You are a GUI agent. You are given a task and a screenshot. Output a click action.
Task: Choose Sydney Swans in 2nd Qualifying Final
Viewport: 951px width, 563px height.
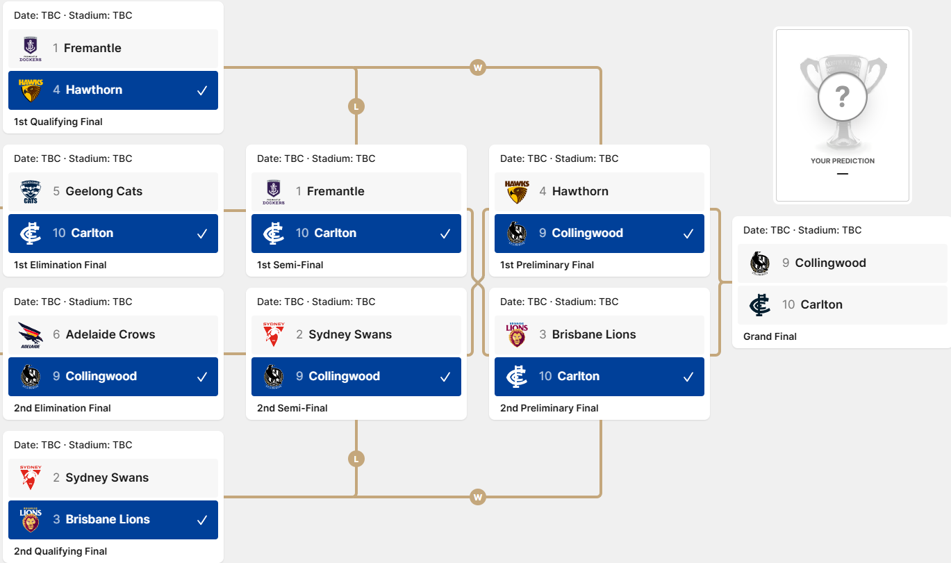pos(113,478)
